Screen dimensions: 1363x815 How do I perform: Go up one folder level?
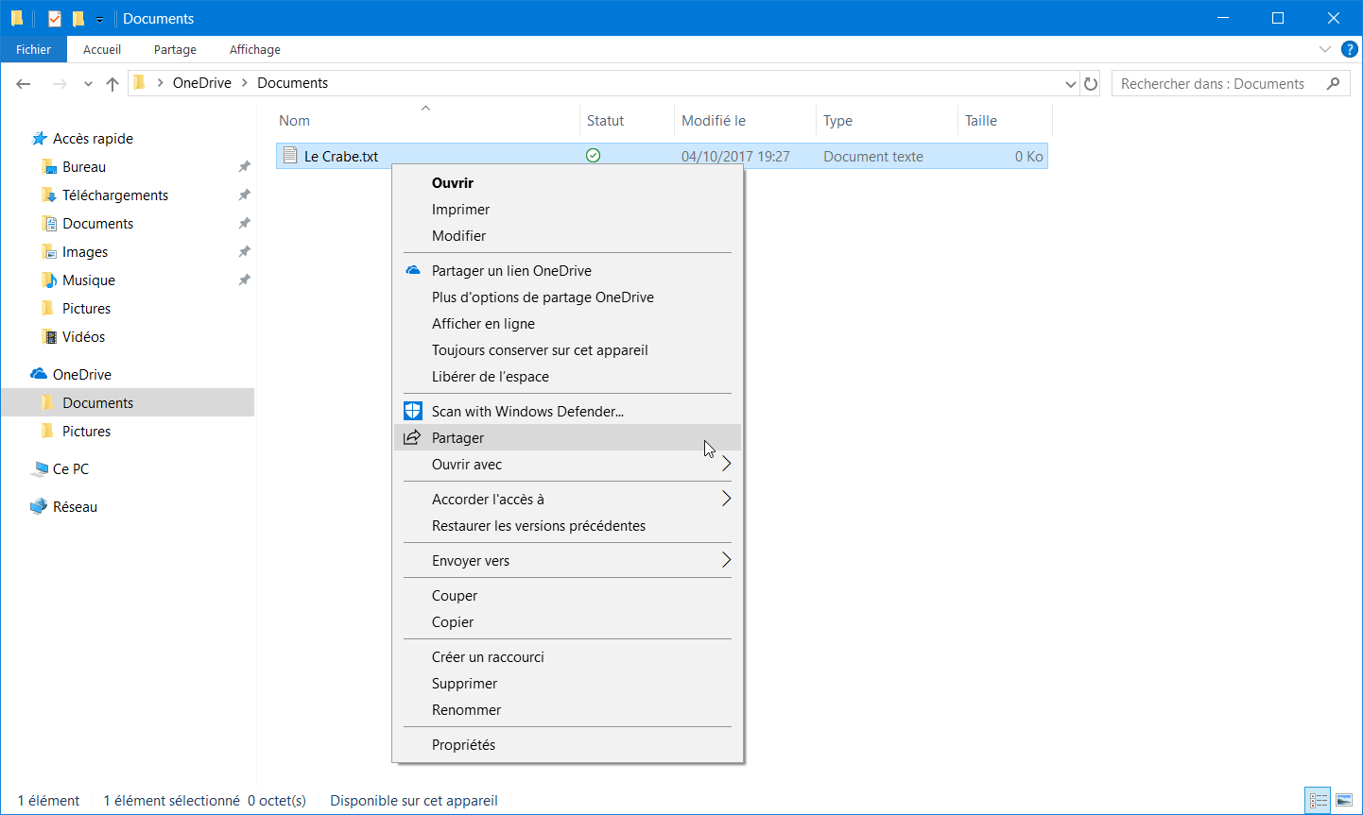pyautogui.click(x=112, y=83)
